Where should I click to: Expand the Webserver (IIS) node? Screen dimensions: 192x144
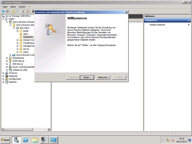[x=7, y=70]
